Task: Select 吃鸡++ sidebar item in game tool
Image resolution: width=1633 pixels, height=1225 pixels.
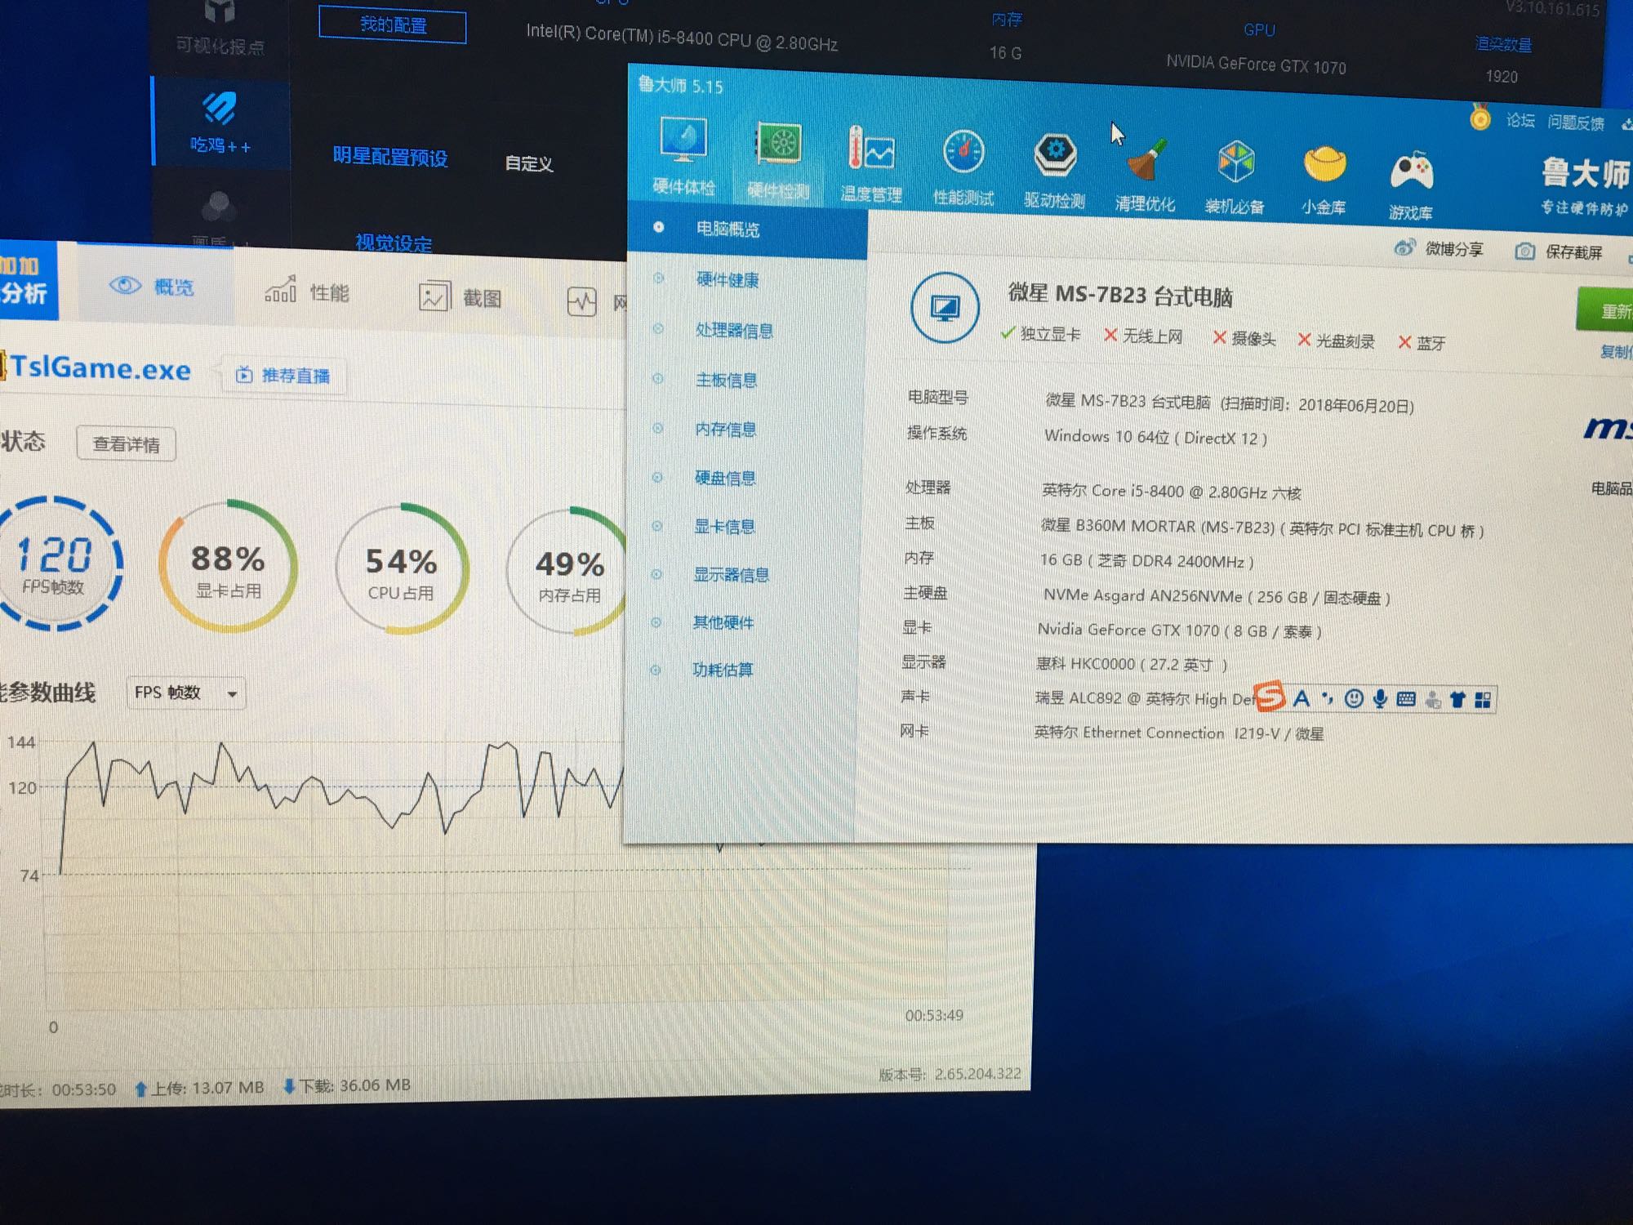Action: pos(220,122)
